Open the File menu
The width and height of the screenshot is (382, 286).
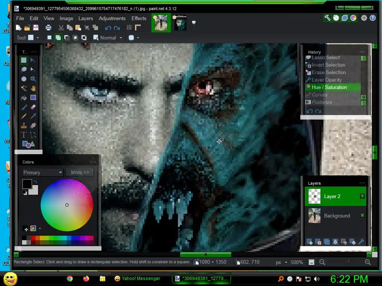pyautogui.click(x=20, y=19)
